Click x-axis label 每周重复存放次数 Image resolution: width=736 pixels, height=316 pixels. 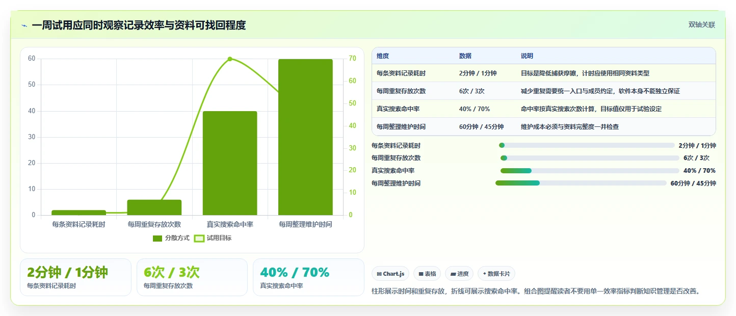154,224
